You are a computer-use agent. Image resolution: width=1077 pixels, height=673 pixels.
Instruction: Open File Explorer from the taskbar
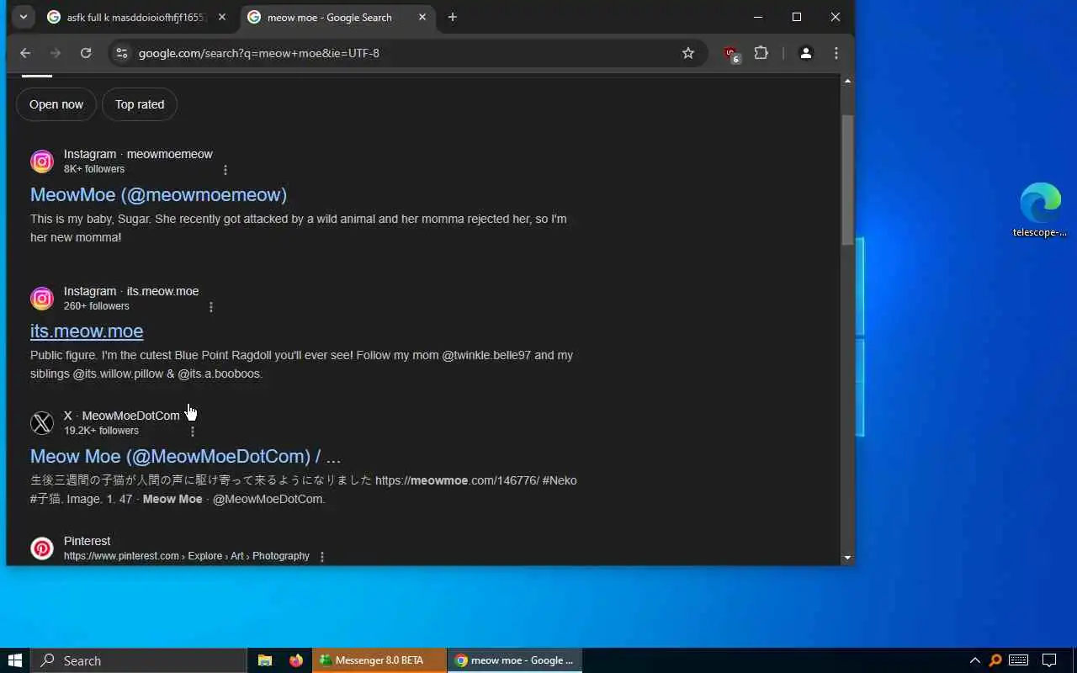(264, 660)
